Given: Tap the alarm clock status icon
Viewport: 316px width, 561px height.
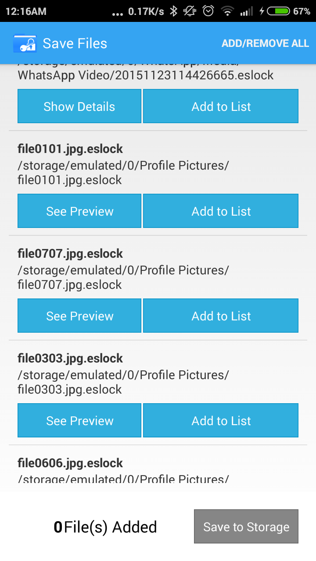Looking at the screenshot, I should [x=208, y=11].
